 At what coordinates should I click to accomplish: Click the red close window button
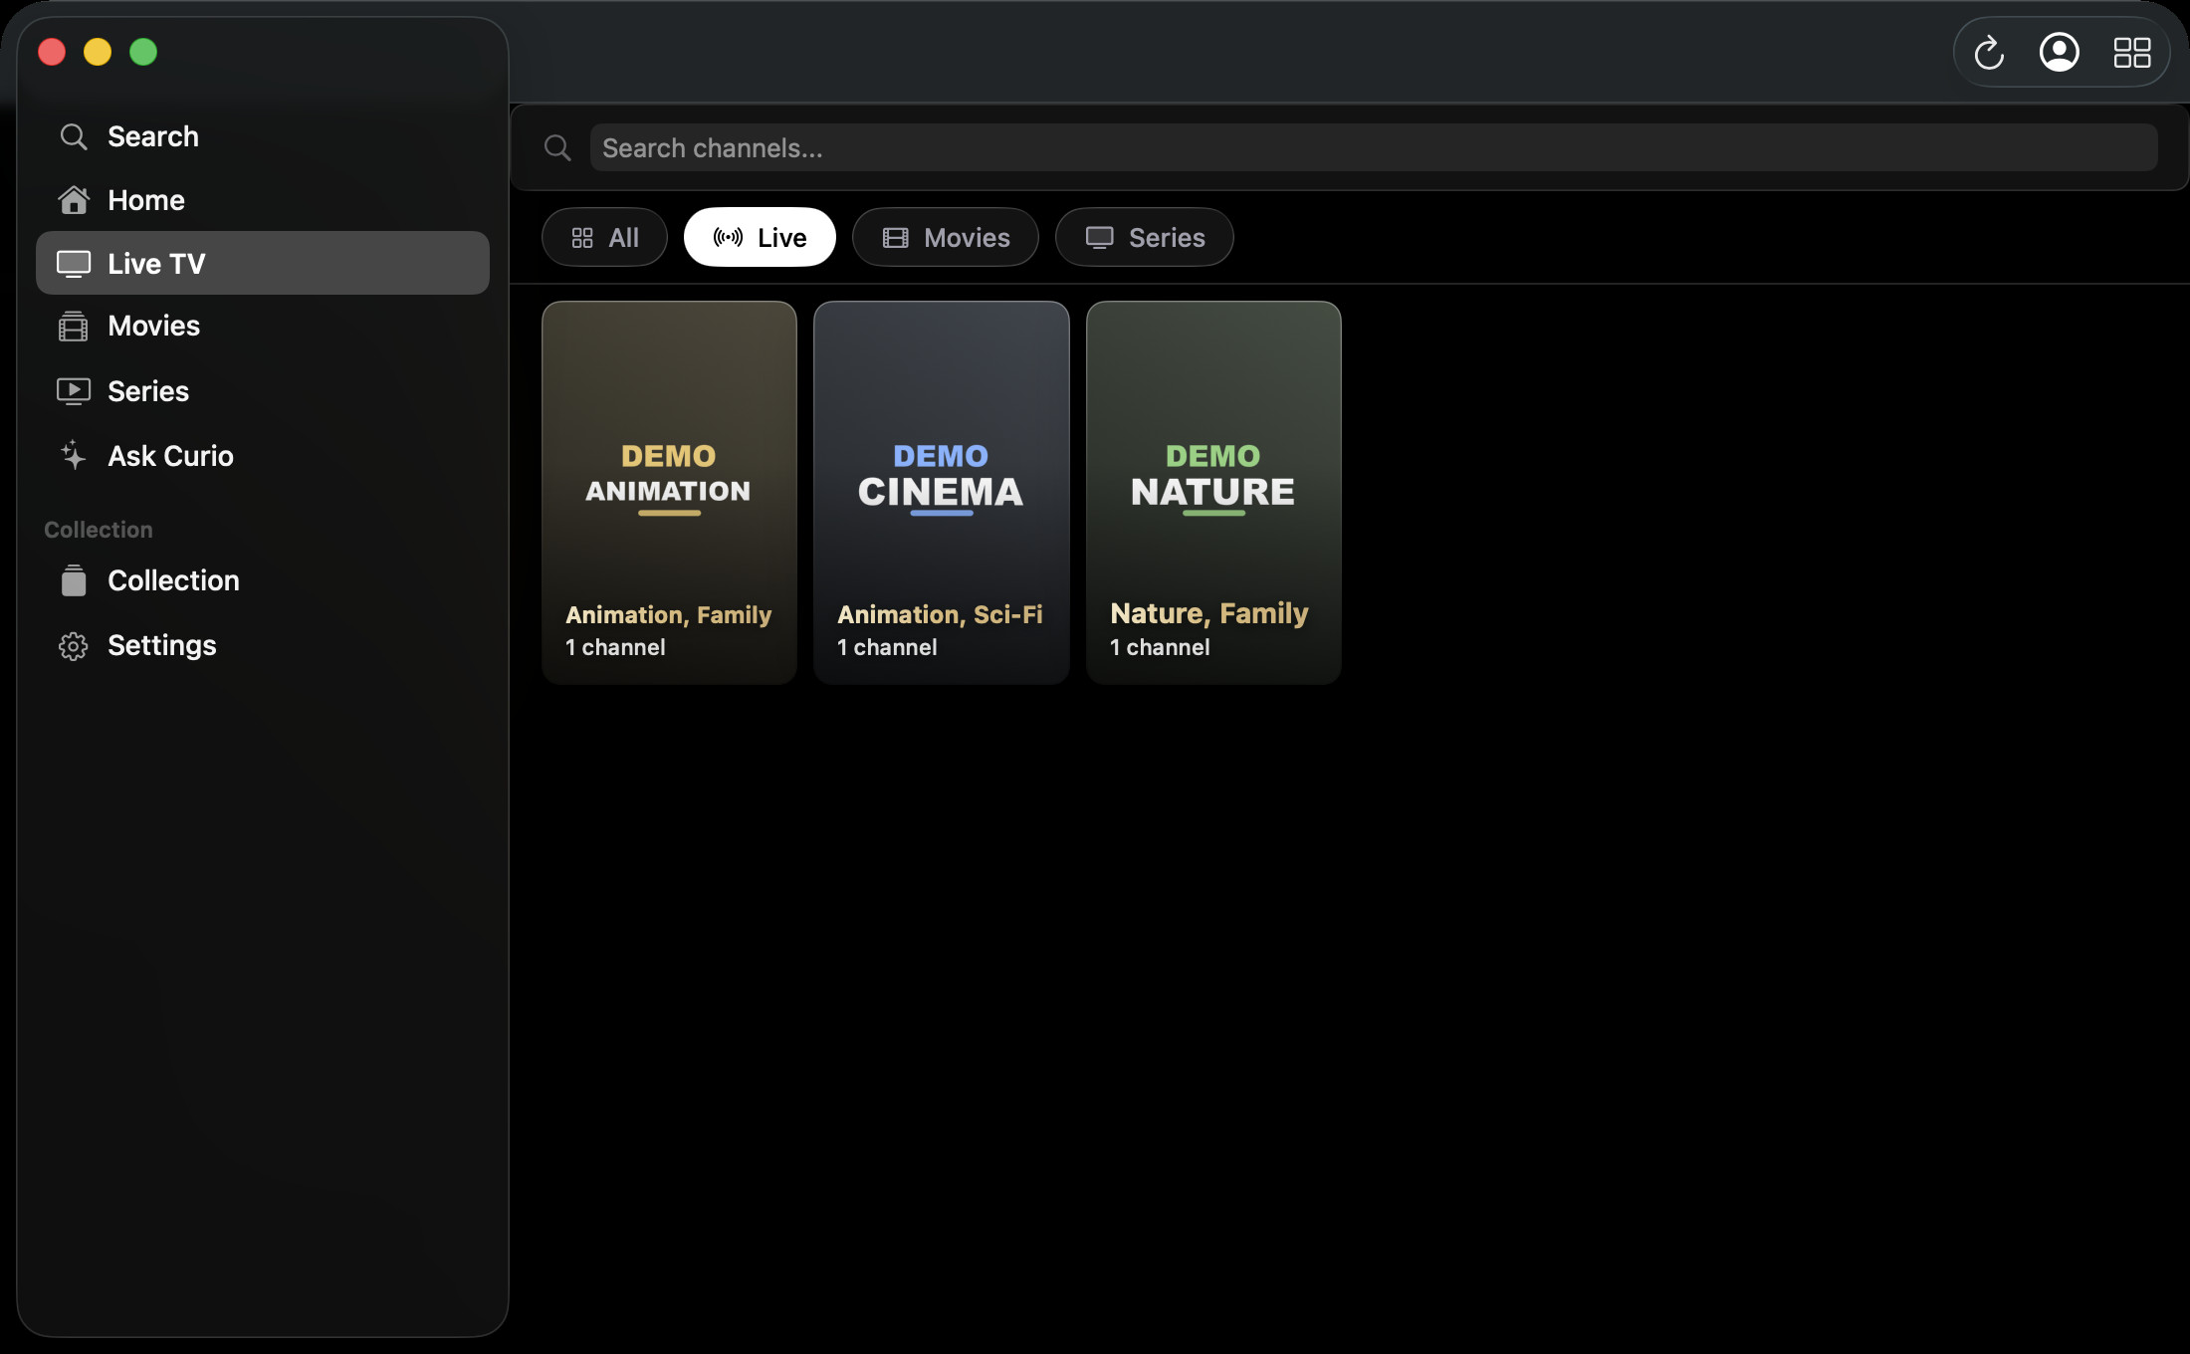tap(52, 52)
